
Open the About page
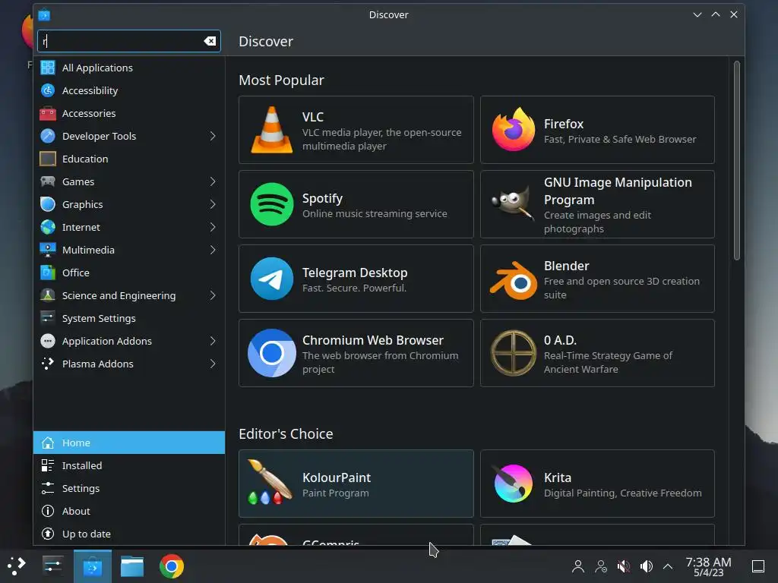click(x=129, y=511)
